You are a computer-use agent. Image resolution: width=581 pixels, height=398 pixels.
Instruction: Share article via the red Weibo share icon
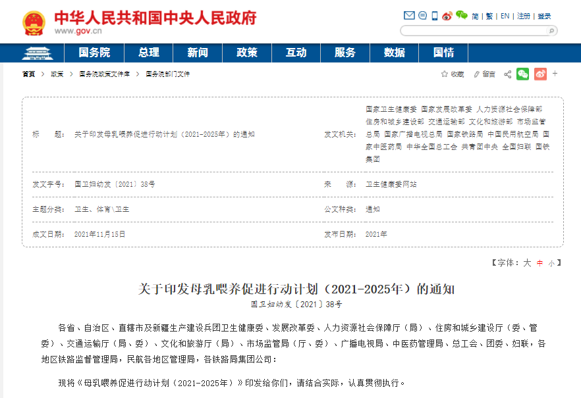[540, 74]
